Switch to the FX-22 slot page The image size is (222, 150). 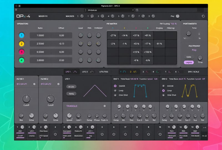204,136
